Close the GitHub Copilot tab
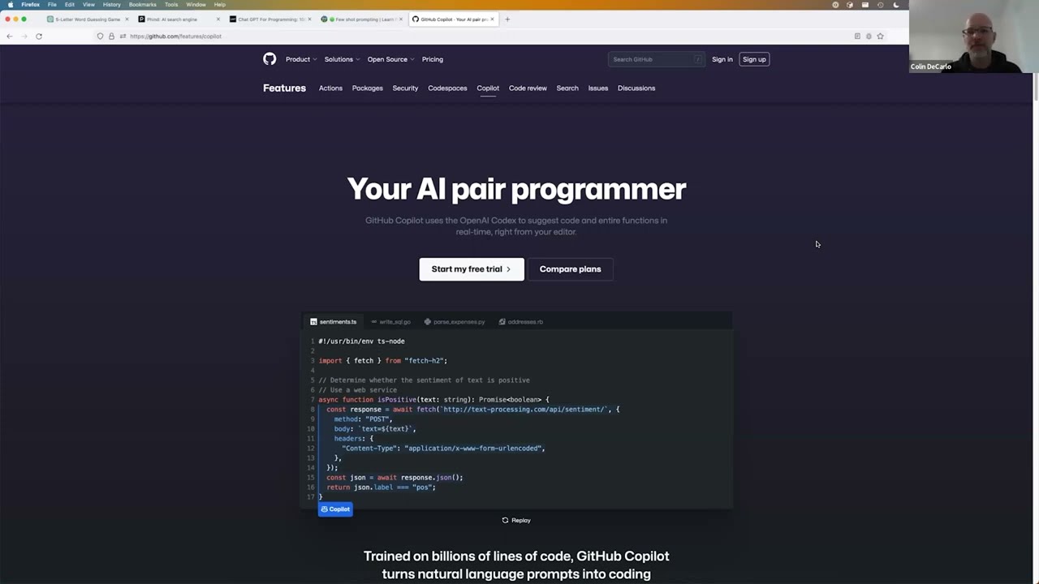This screenshot has height=584, width=1039. pos(492,19)
